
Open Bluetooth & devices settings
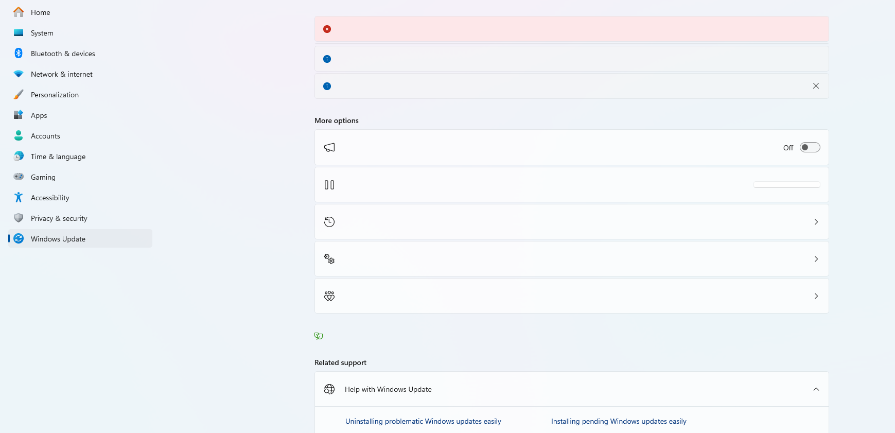[x=80, y=54]
